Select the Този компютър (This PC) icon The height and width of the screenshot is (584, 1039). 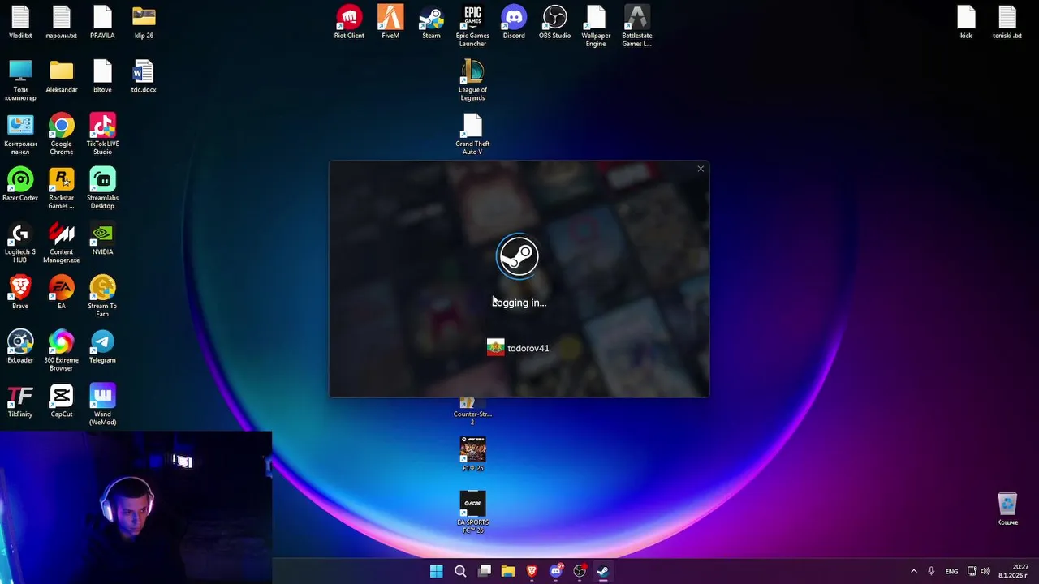[20, 80]
